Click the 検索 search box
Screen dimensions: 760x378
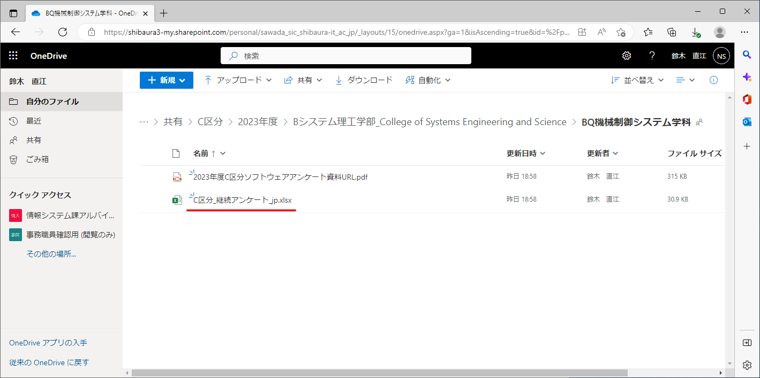[x=346, y=56]
